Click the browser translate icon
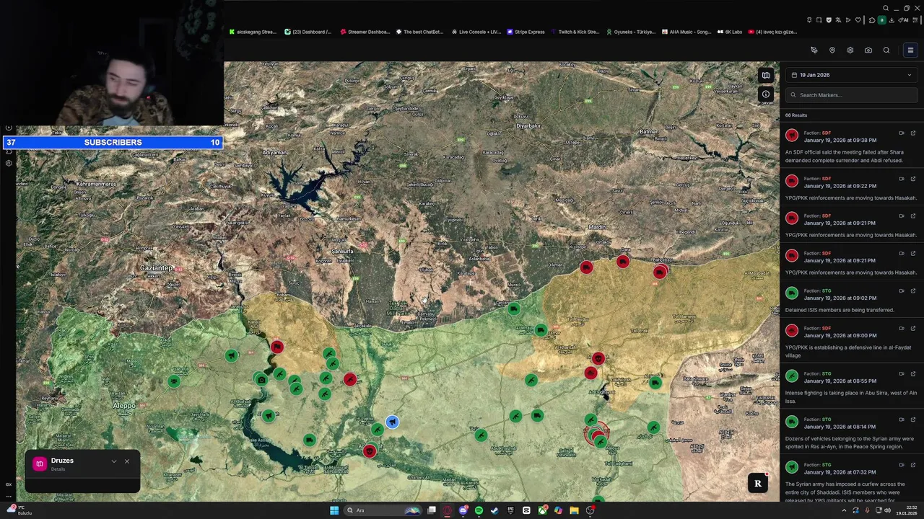 [838, 20]
